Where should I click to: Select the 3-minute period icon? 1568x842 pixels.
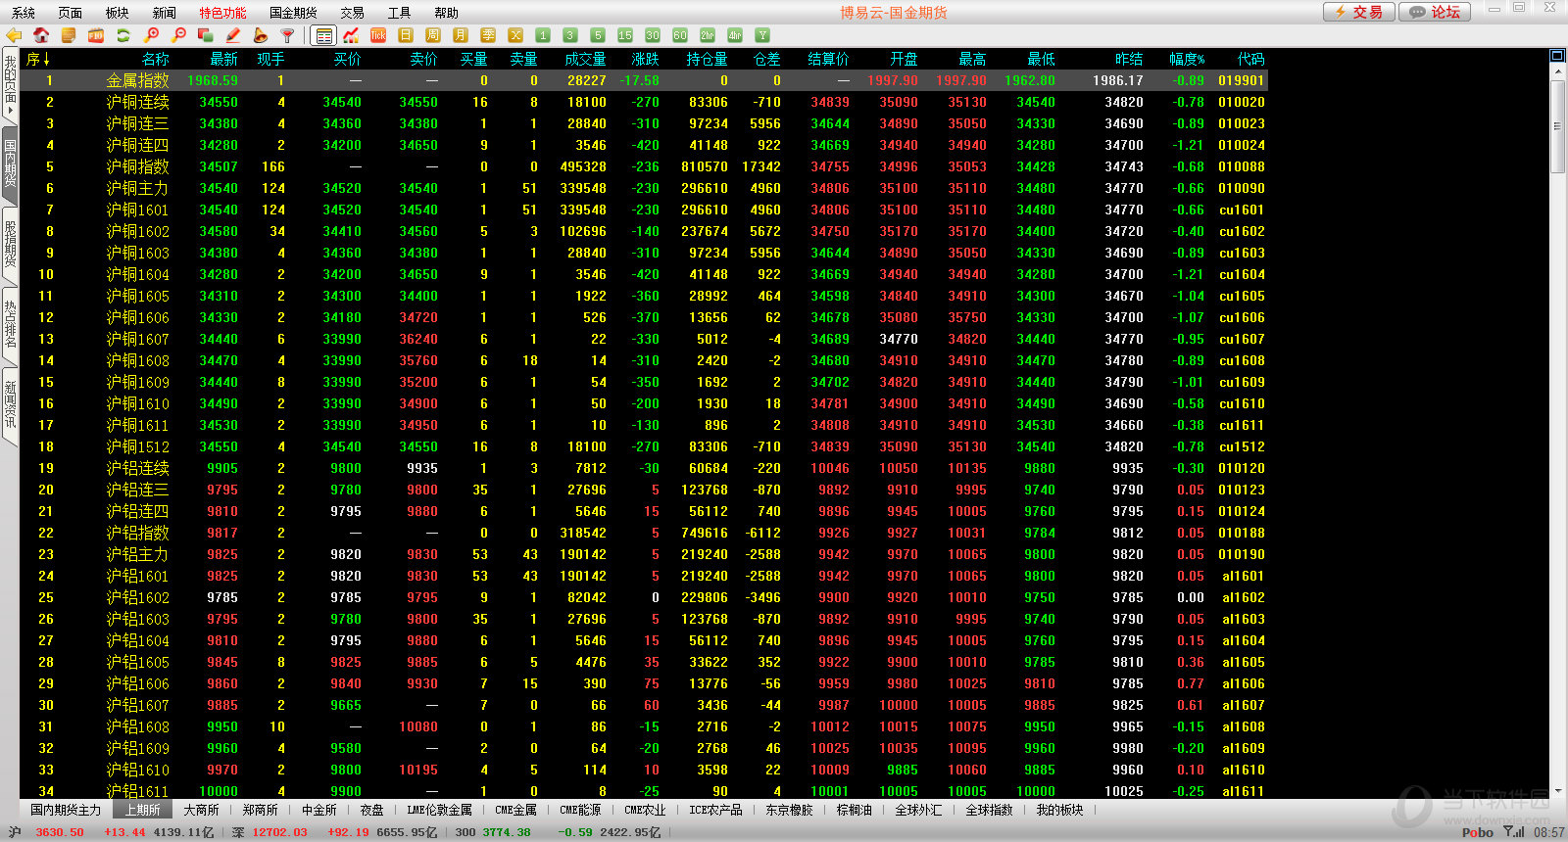(x=570, y=35)
